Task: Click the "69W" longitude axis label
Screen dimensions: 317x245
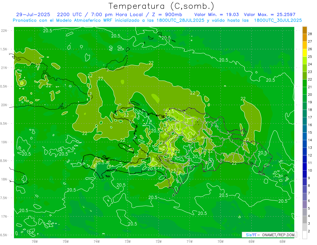Action: pyautogui.click(x=251, y=242)
